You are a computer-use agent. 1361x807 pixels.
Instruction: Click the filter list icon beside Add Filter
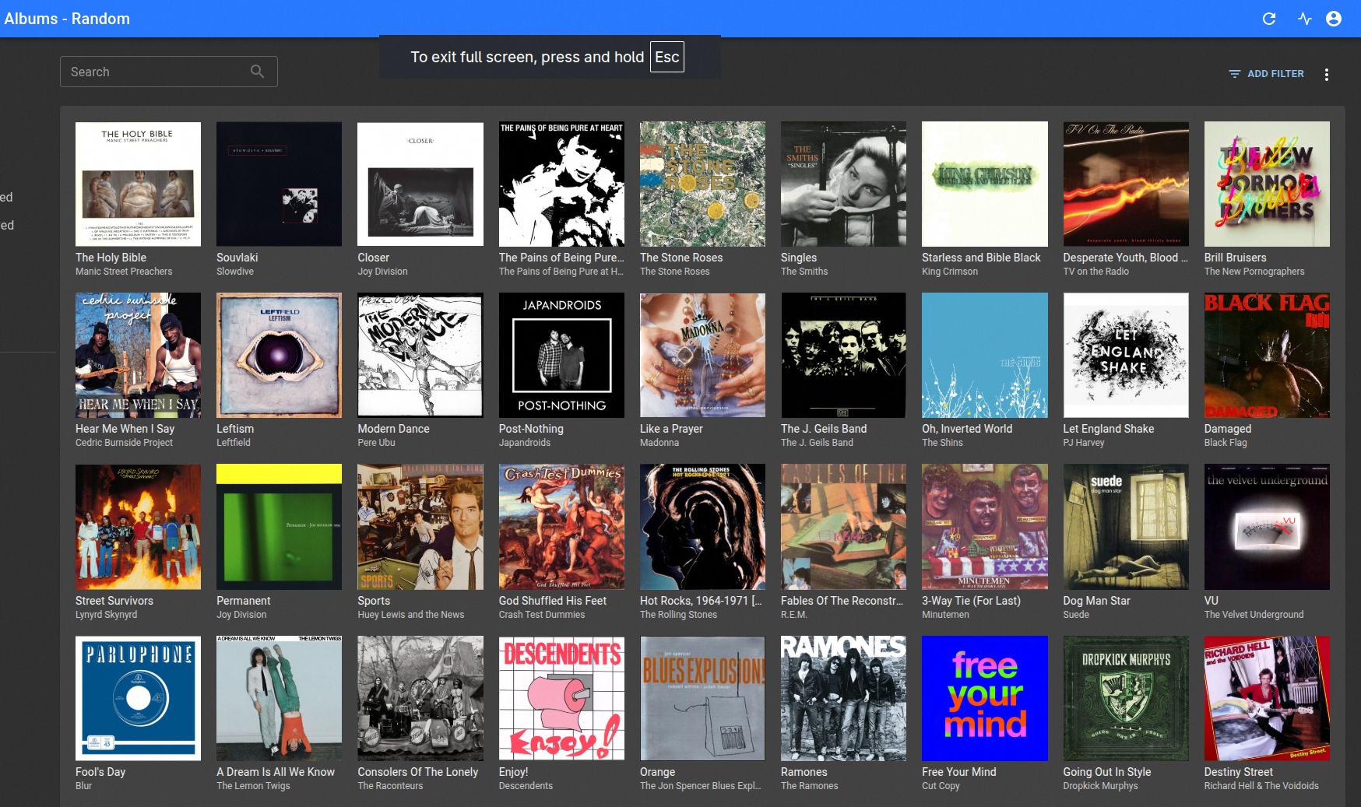pos(1234,74)
